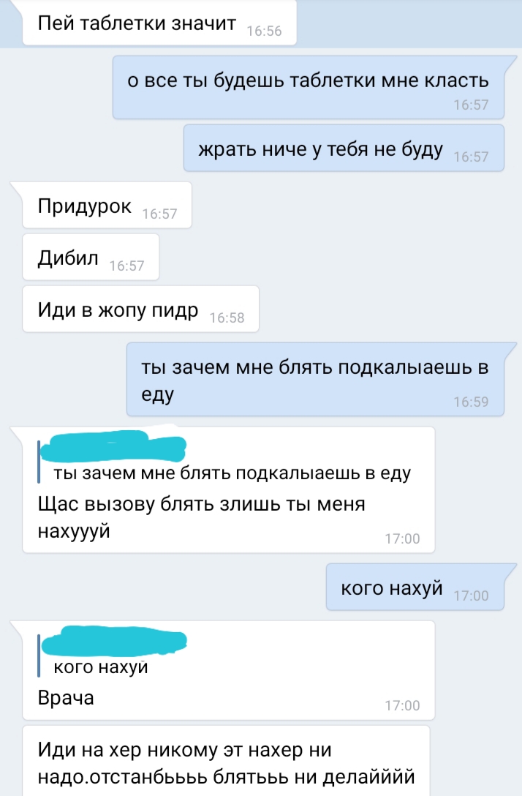Tap the outgoing message sent at 16:59
This screenshot has height=796, width=522.
click(x=315, y=380)
